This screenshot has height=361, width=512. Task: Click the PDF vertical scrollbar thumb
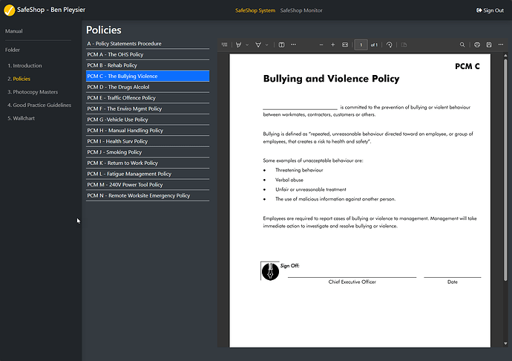tap(505, 169)
